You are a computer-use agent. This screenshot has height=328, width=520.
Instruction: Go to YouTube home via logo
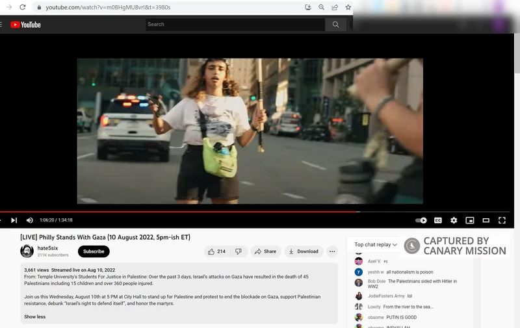25,25
